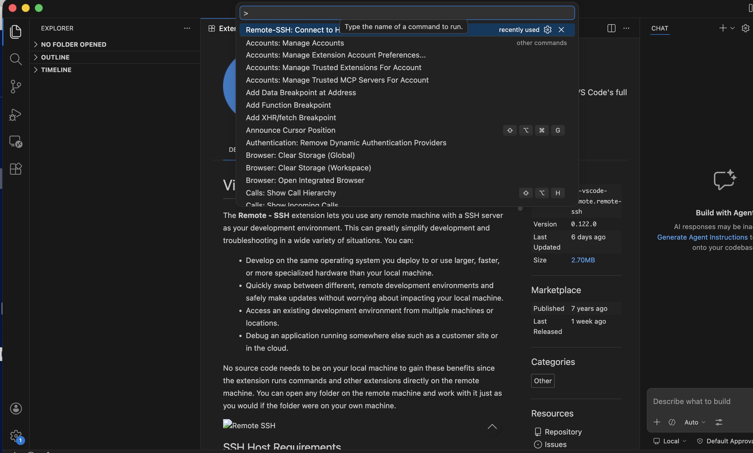
Task: Click the Generate Agent Instructions link
Action: point(702,237)
